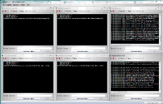
Task: Open the Options menu
Action: [x=23, y=5]
